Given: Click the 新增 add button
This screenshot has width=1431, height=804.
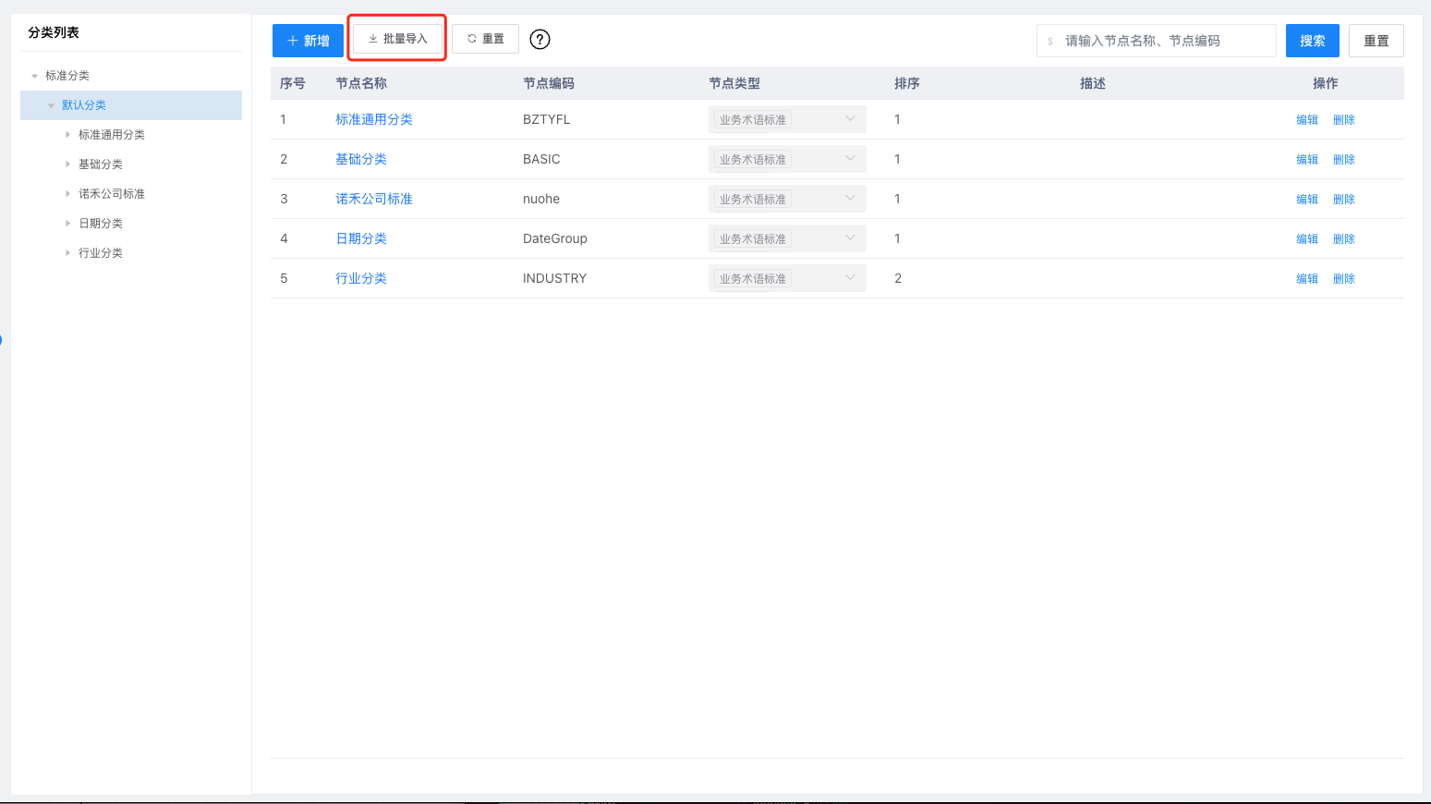Looking at the screenshot, I should pos(308,41).
